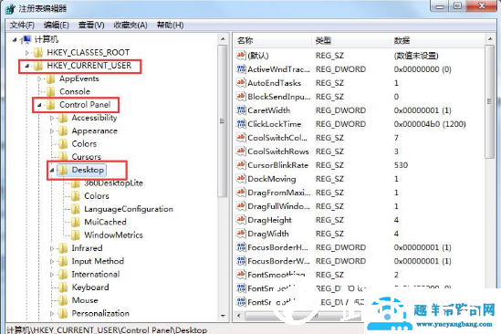Click the tree pane scroll up arrow
501x334 pixels.
(x=223, y=39)
